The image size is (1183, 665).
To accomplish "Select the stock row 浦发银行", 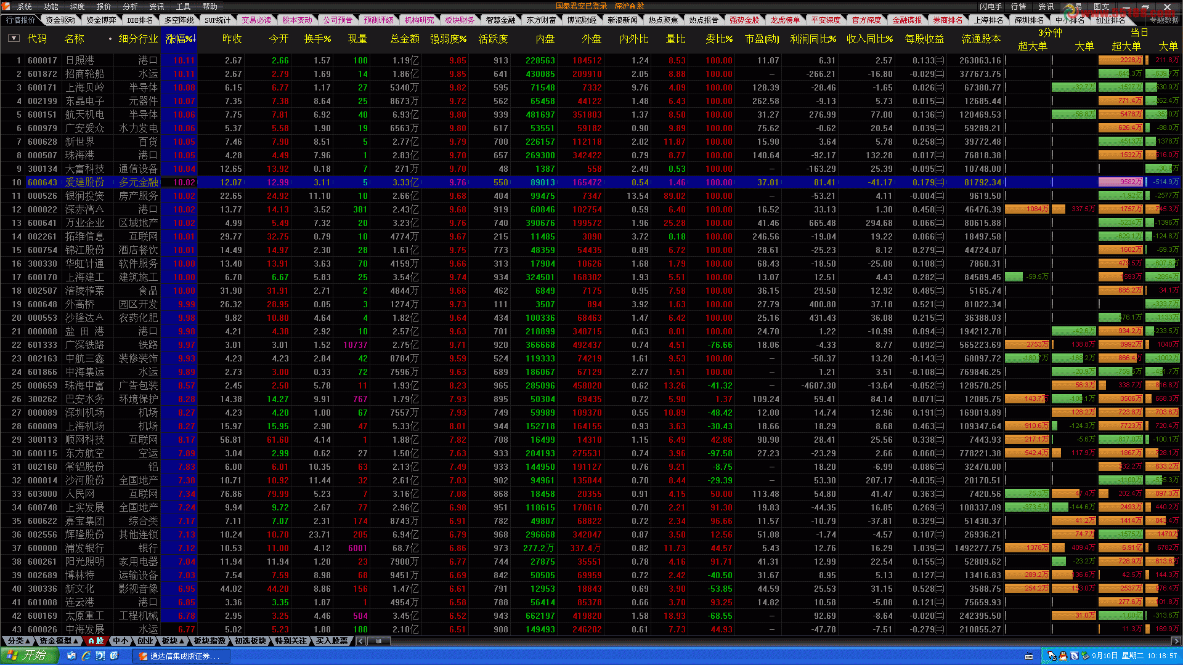I will coord(591,548).
